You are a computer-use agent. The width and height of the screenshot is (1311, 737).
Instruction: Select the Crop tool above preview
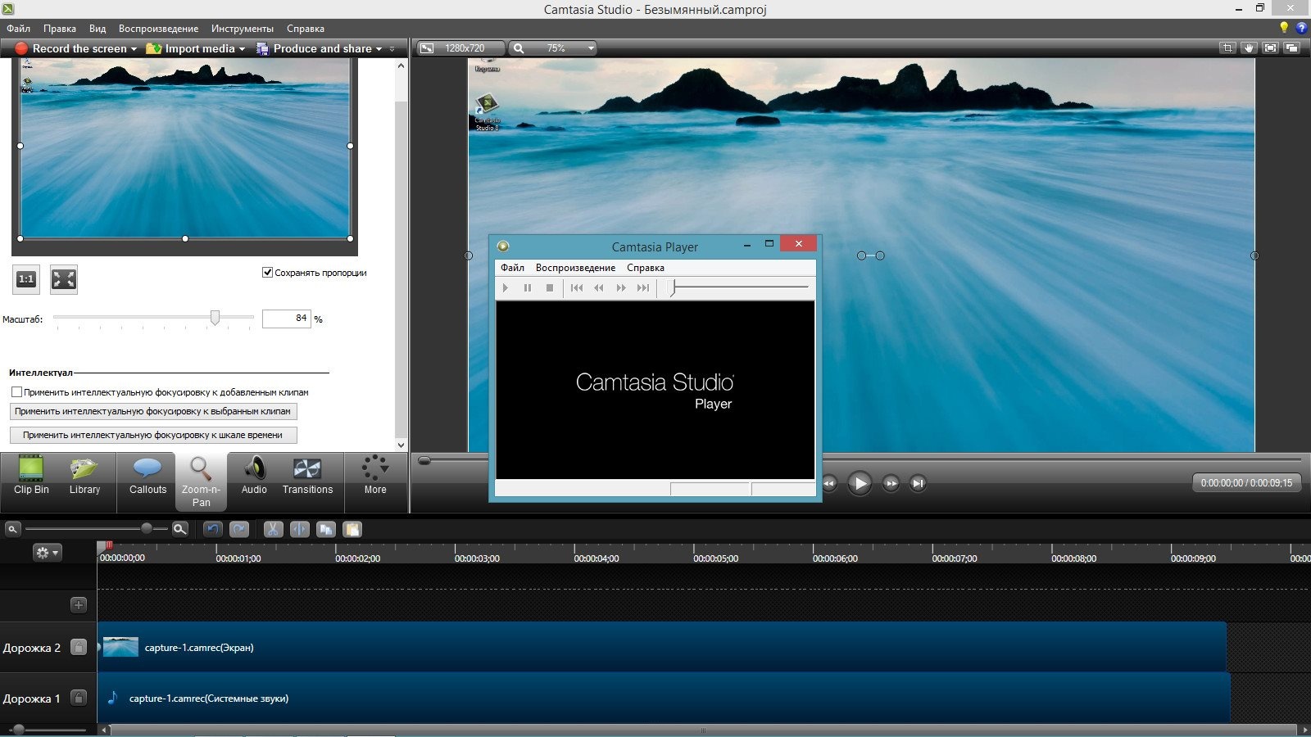pos(1227,47)
